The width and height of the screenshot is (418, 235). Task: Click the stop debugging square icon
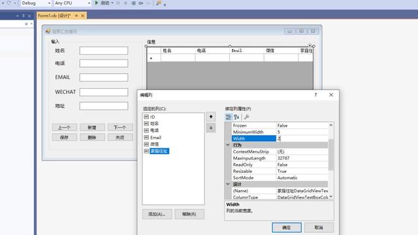point(125,3)
